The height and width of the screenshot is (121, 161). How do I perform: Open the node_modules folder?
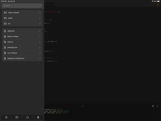(22, 13)
